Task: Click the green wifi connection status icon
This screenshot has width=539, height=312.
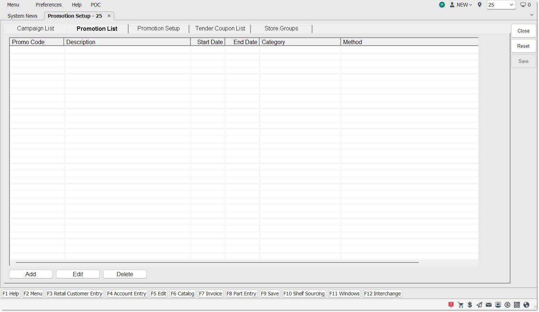Action: coord(442,5)
